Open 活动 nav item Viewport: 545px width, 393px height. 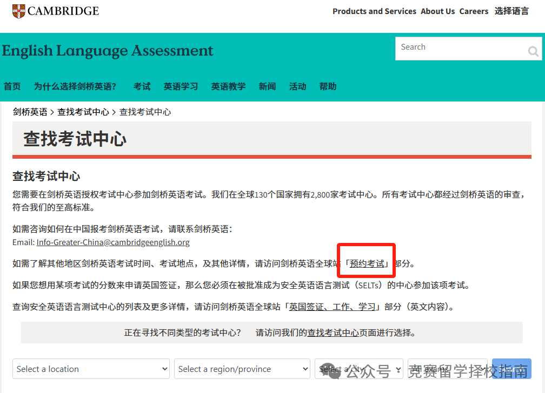(x=297, y=86)
